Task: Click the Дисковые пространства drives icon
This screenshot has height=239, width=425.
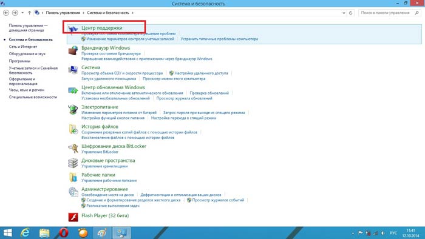Action: 73,163
